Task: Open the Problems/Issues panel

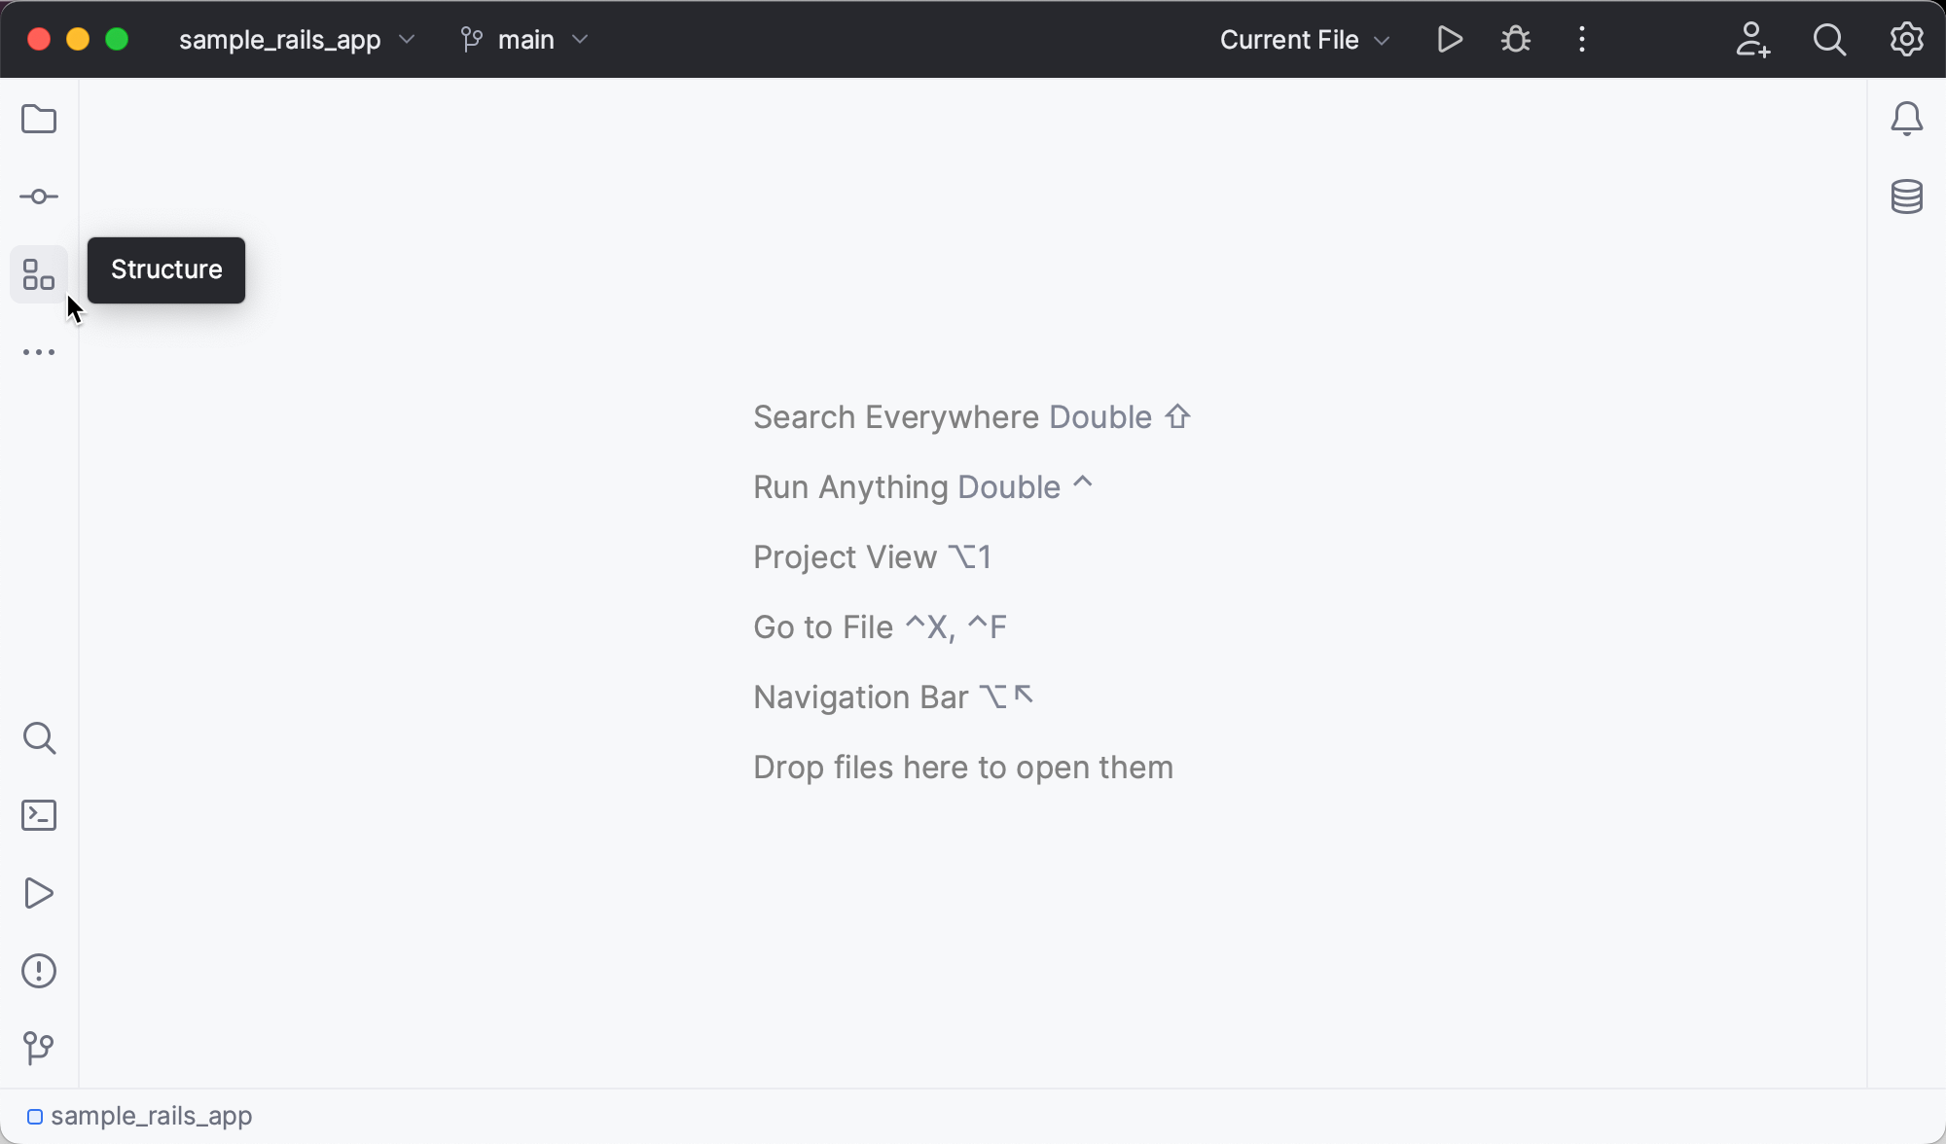Action: pos(38,970)
